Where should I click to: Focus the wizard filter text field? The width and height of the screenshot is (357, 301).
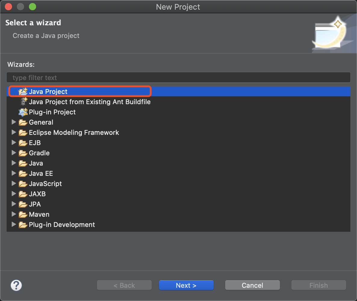tap(178, 78)
